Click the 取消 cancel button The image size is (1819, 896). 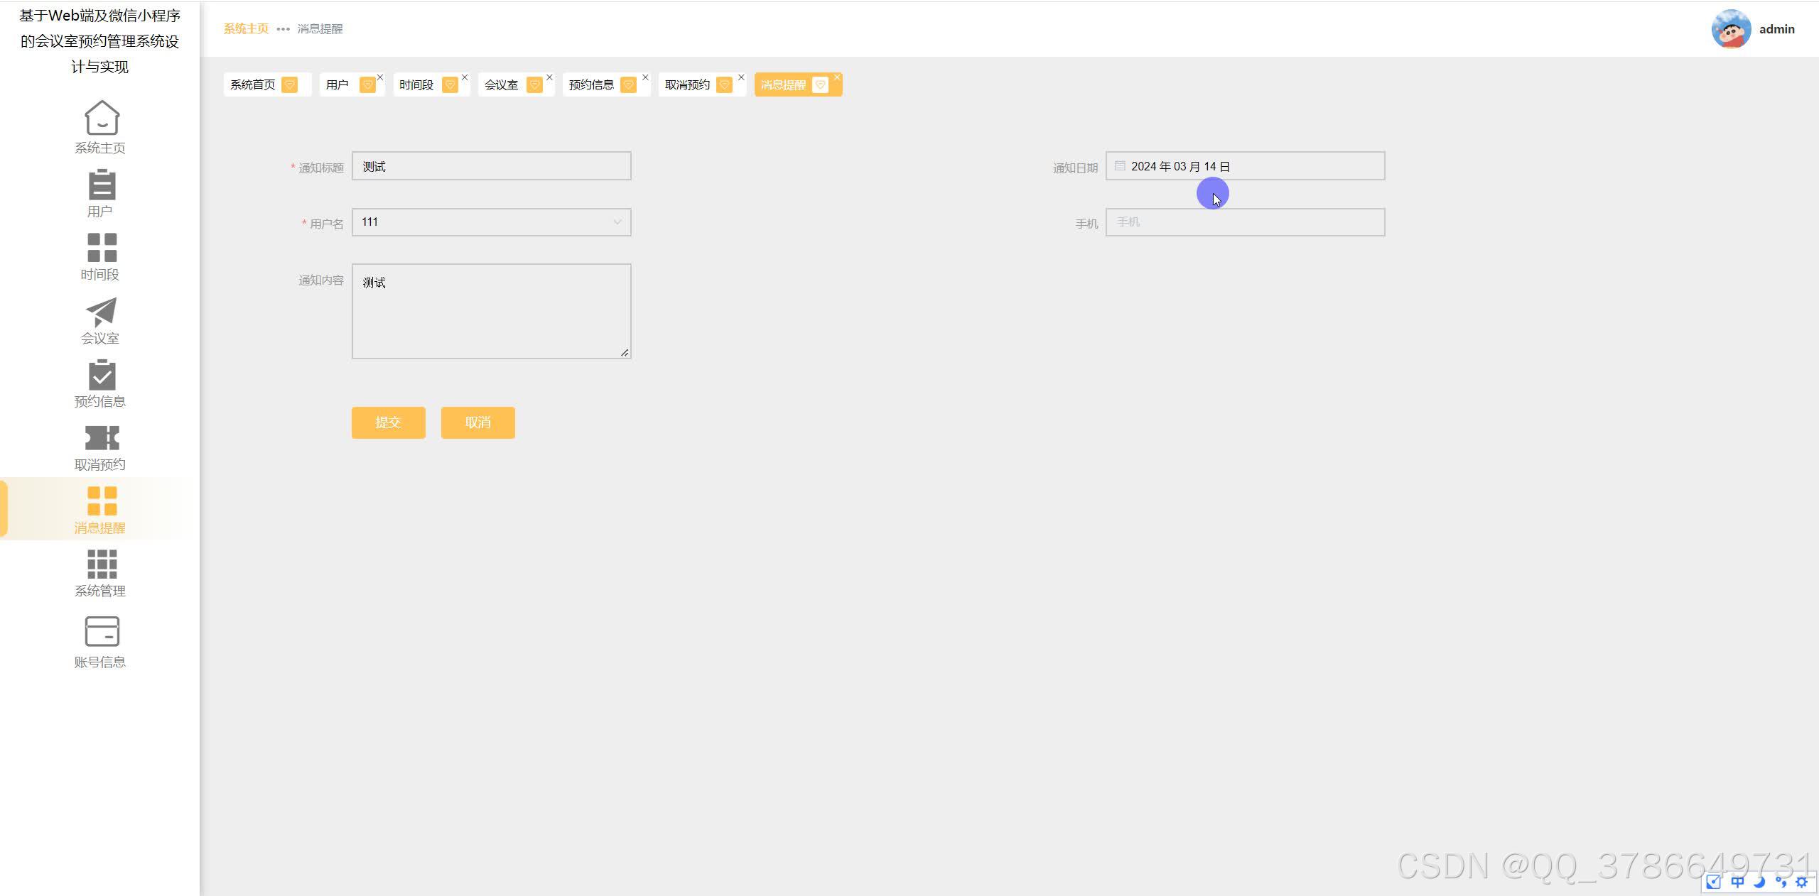477,422
